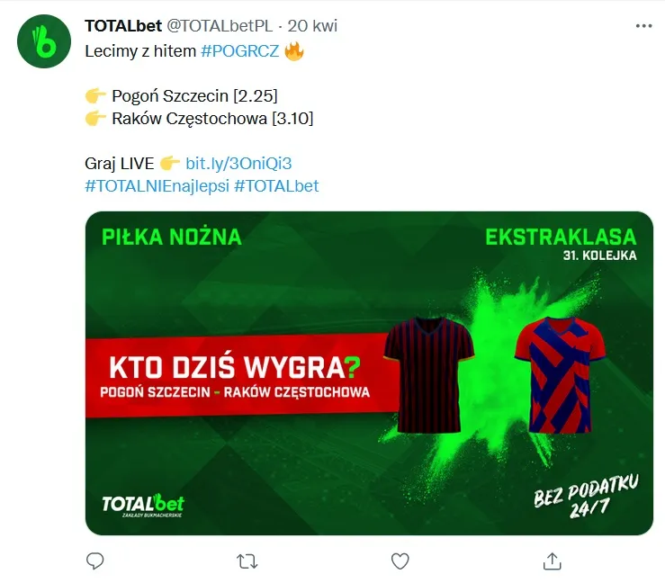Follow the bit.ly/3OniQi3 link
Viewport: 665px width, 583px height.
click(238, 163)
